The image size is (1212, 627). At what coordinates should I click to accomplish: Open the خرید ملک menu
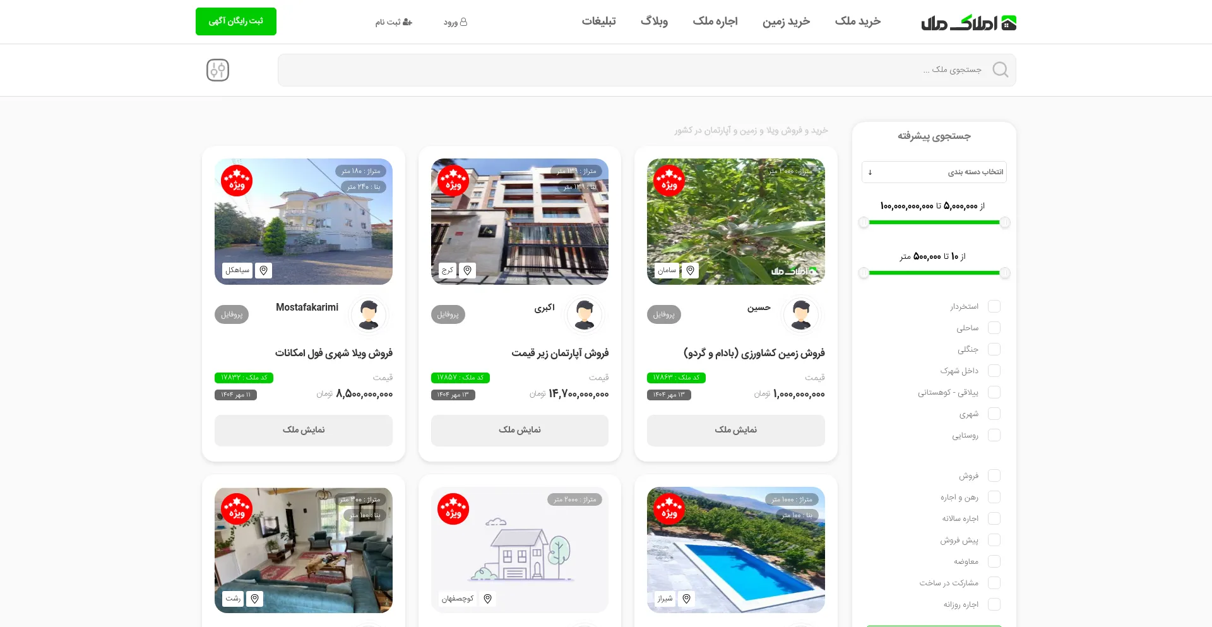pyautogui.click(x=857, y=21)
